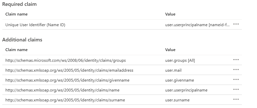The height and width of the screenshot is (108, 257).
Task: Open the groups claim schema URL entry
Action: [x=65, y=60]
